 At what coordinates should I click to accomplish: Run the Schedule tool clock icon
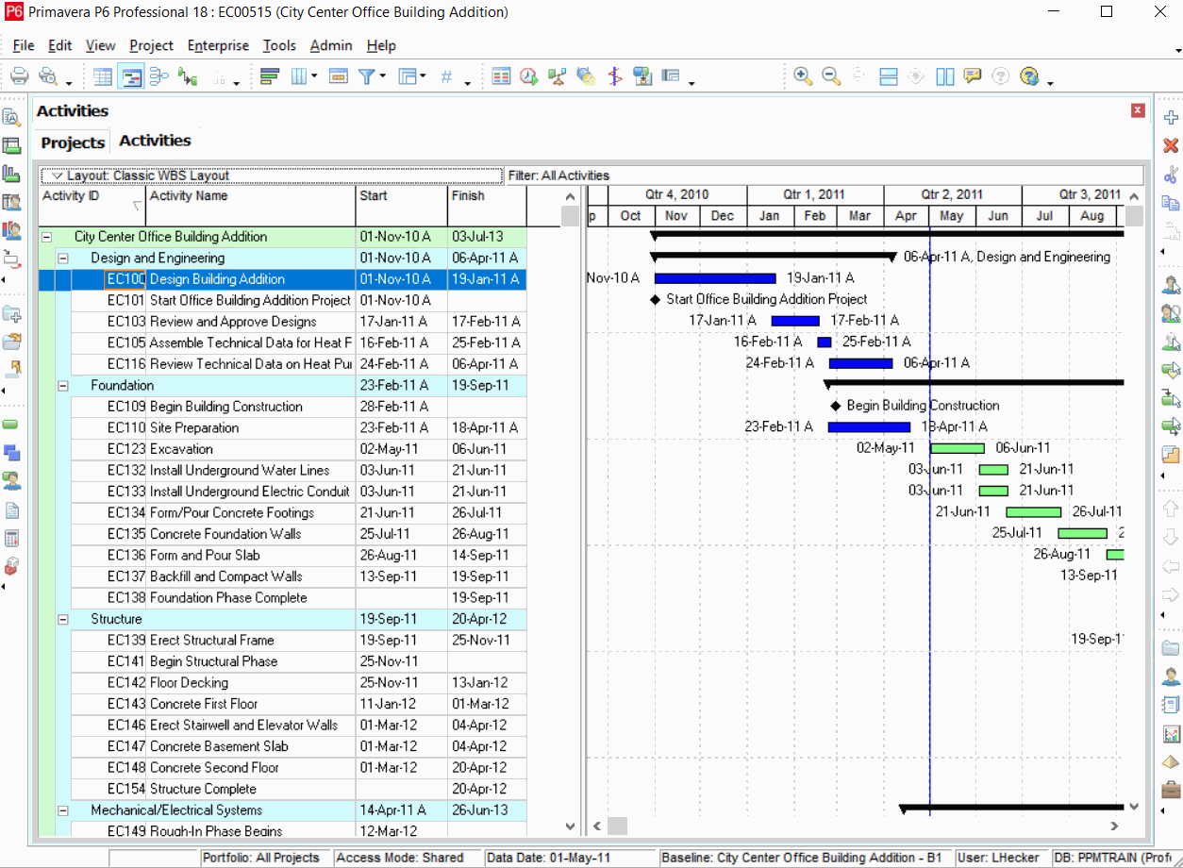coord(529,76)
